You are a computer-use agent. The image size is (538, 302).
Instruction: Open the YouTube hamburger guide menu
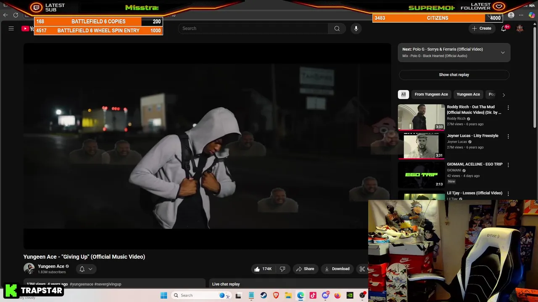click(11, 29)
